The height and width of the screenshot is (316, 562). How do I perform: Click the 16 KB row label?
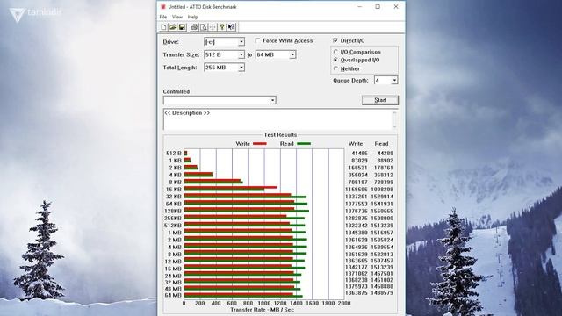[174, 190]
